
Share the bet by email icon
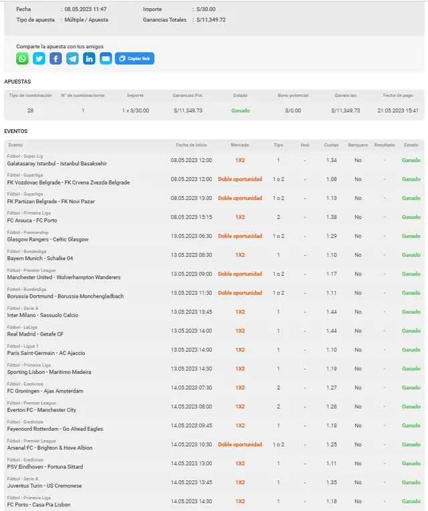coord(106,59)
